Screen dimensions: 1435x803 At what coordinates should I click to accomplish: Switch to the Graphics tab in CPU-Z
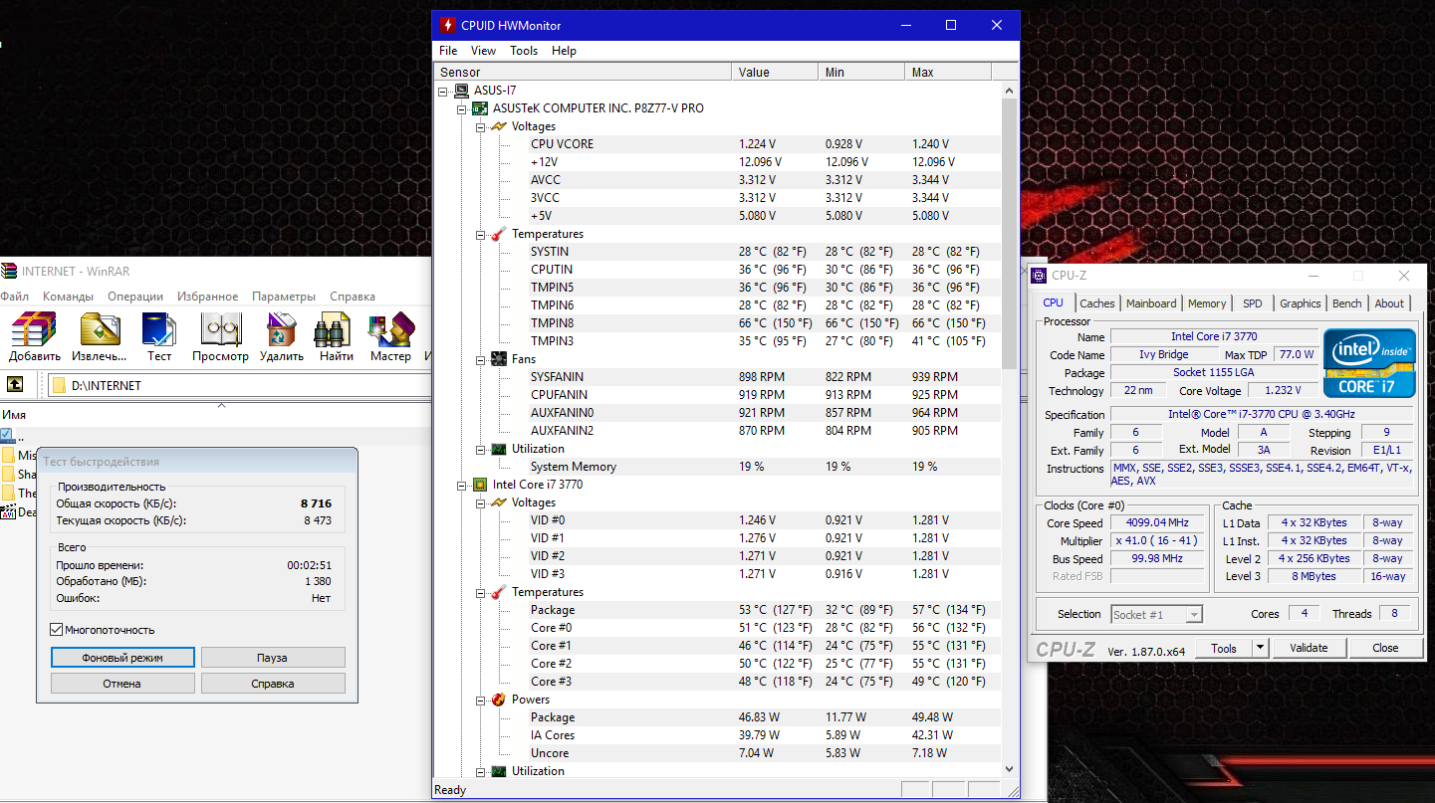point(1301,303)
